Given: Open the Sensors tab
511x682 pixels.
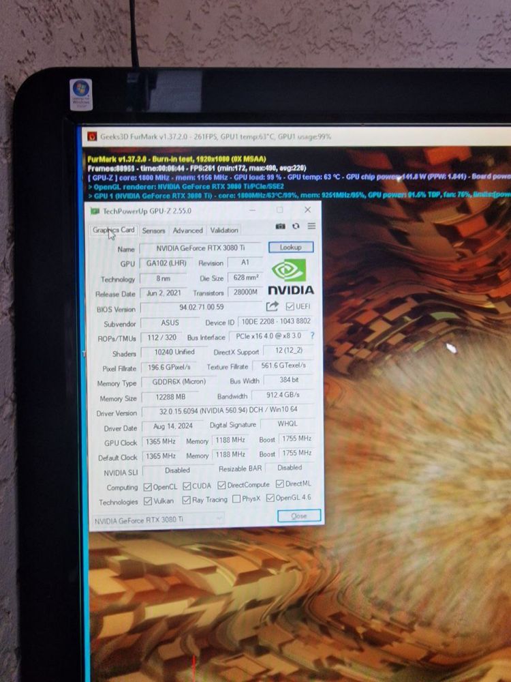Looking at the screenshot, I should (153, 231).
